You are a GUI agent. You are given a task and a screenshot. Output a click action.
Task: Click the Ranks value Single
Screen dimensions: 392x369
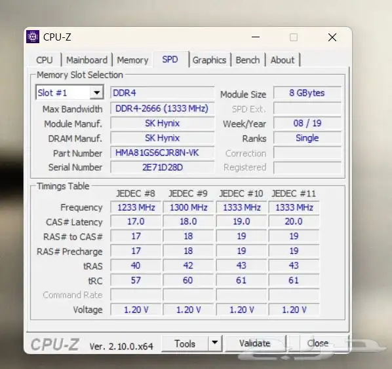point(307,138)
